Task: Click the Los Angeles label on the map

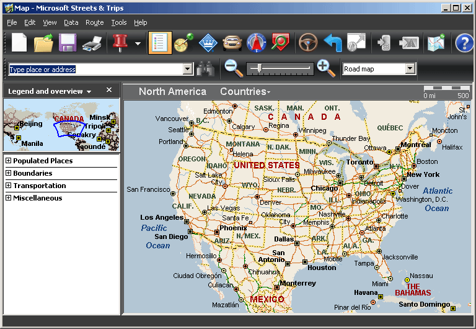Action: (162, 217)
